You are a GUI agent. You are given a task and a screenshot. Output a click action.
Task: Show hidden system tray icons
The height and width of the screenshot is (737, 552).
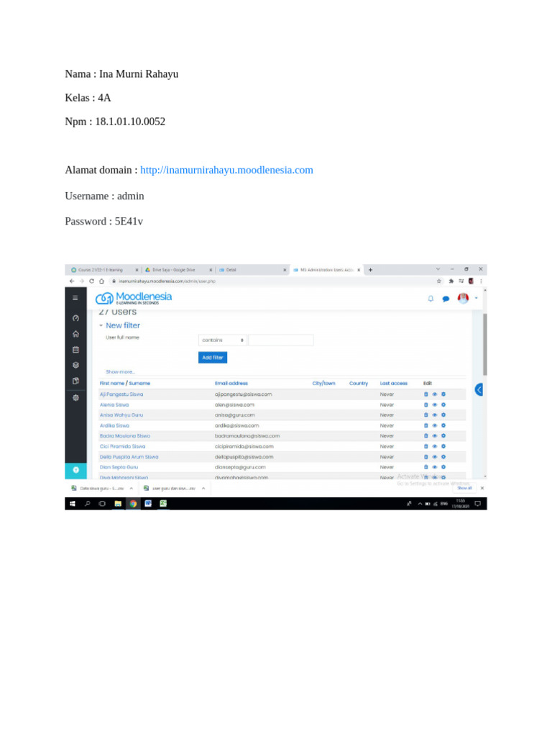click(x=420, y=503)
